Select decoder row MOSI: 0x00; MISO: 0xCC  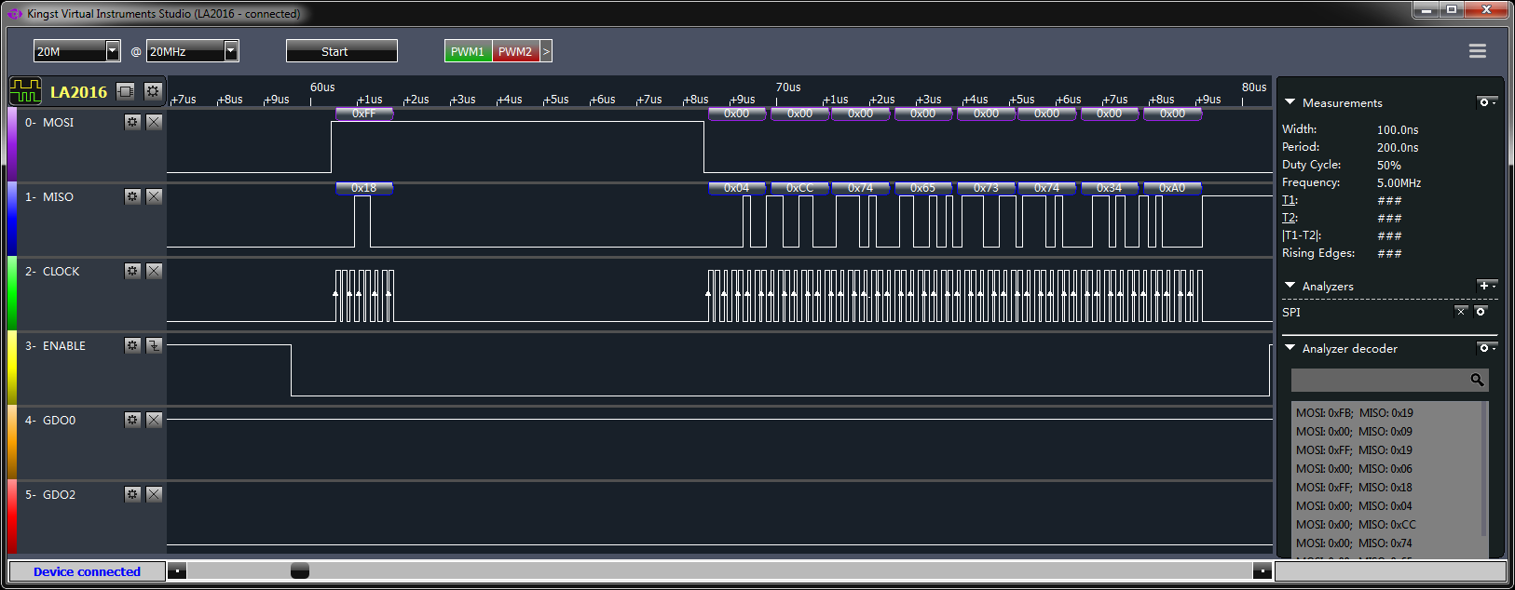tap(1355, 525)
